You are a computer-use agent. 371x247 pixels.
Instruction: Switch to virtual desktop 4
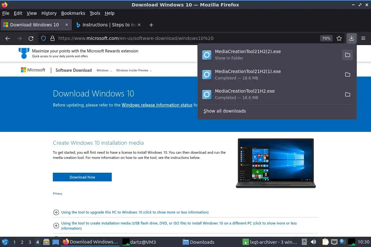click(x=37, y=242)
